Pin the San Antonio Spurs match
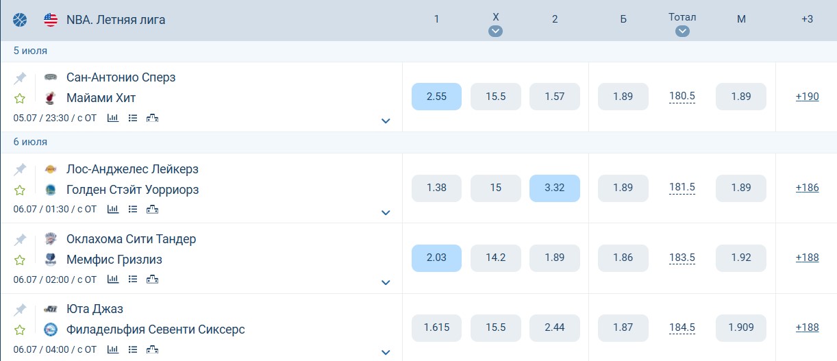The image size is (837, 361). [20, 78]
